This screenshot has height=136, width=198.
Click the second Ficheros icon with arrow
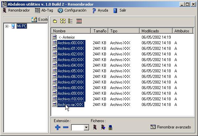103,127
